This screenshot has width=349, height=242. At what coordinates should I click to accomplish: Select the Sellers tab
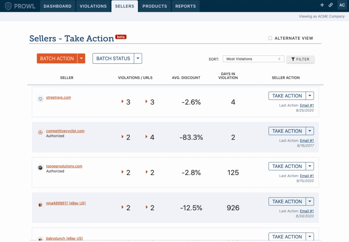[x=125, y=6]
